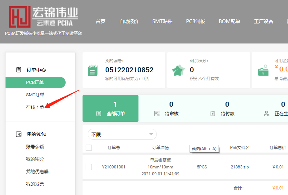Open SMT贴装 in the top navigation
The image size is (288, 195).
[162, 21]
